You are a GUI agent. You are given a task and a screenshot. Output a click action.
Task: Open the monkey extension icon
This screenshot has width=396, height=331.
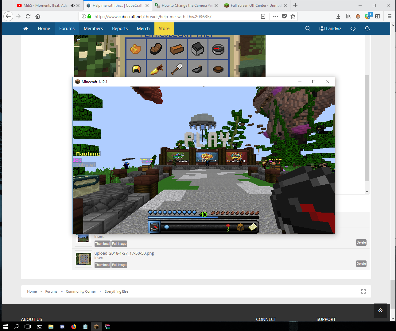pyautogui.click(x=358, y=16)
